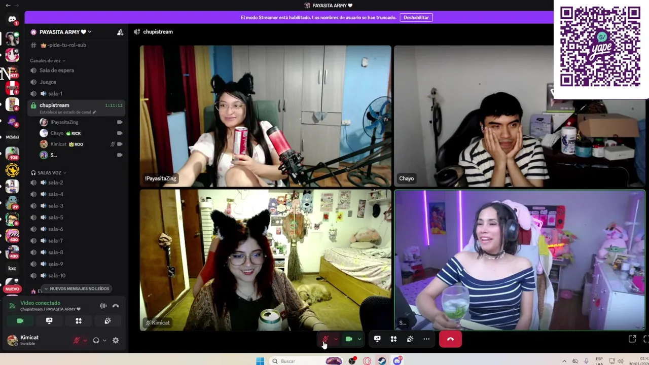Screen dimensions: 649x365
Task: Open more options in call control bar
Action: pyautogui.click(x=426, y=339)
